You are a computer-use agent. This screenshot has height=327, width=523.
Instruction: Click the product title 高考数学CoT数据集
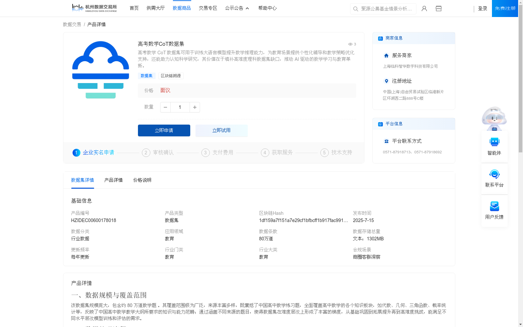[161, 44]
